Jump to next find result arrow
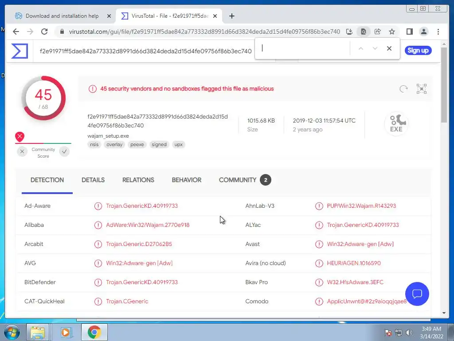Image resolution: width=454 pixels, height=341 pixels. coord(375,48)
